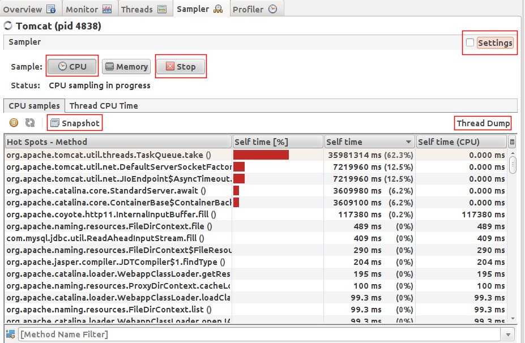This screenshot has width=525, height=343.
Task: Start CPU sampling with the CPU button
Action: click(x=72, y=66)
